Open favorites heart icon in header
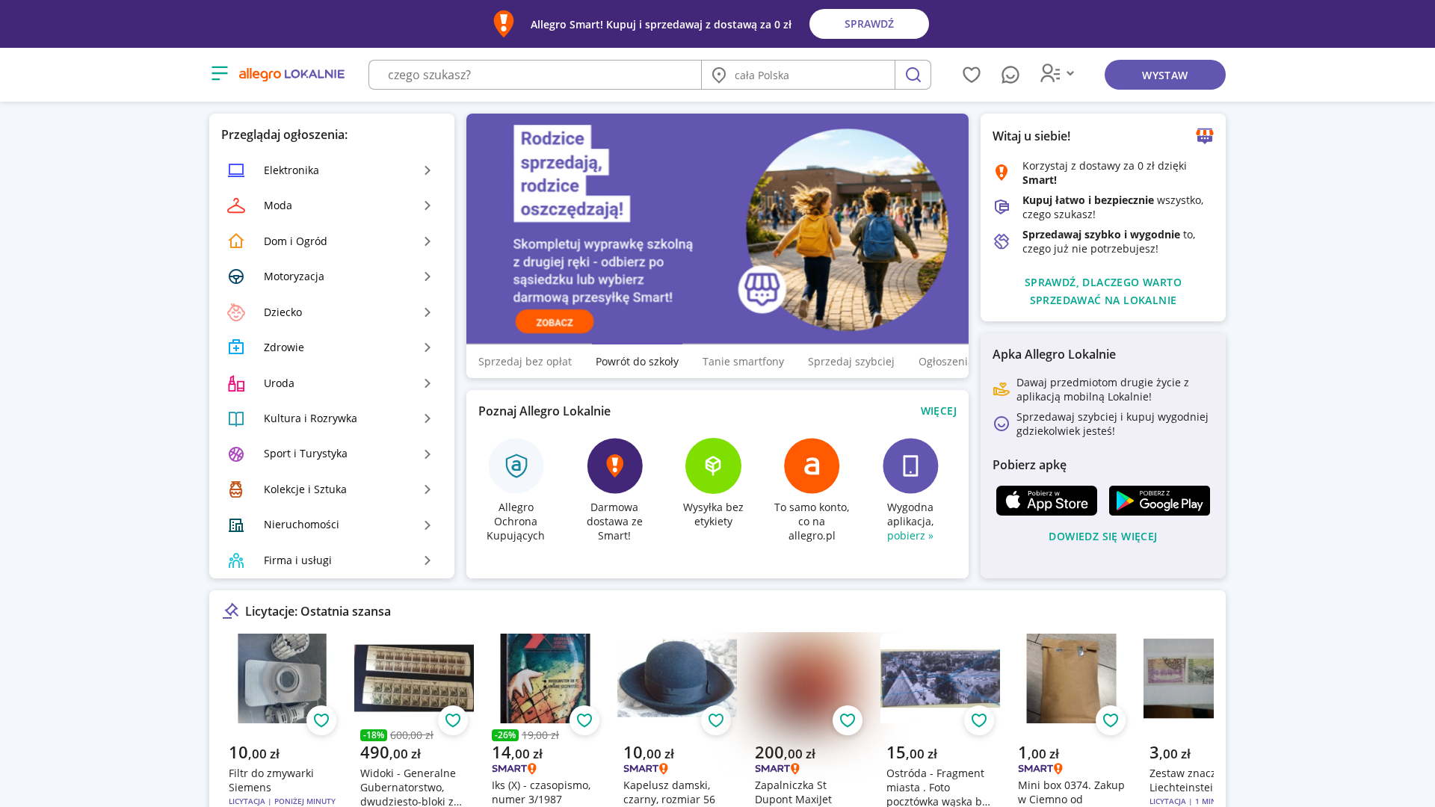 (972, 75)
